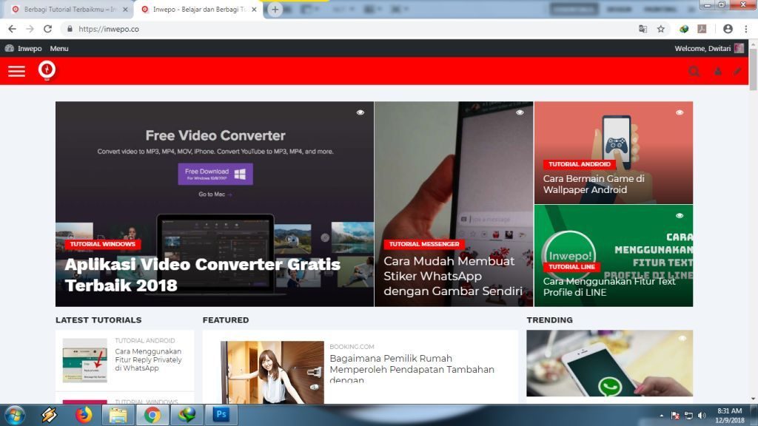Click the Tutorial Windows category label
The width and height of the screenshot is (758, 426).
[103, 244]
